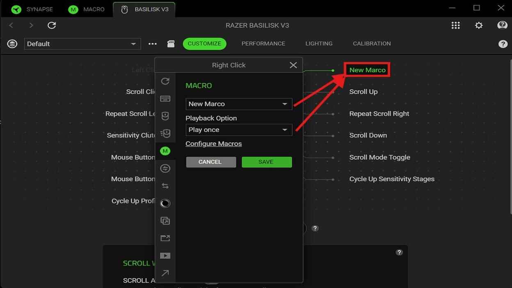Click the help icon beside Calibration

click(503, 44)
